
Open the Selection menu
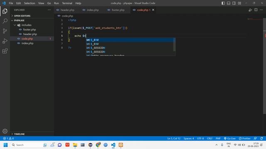30,3
